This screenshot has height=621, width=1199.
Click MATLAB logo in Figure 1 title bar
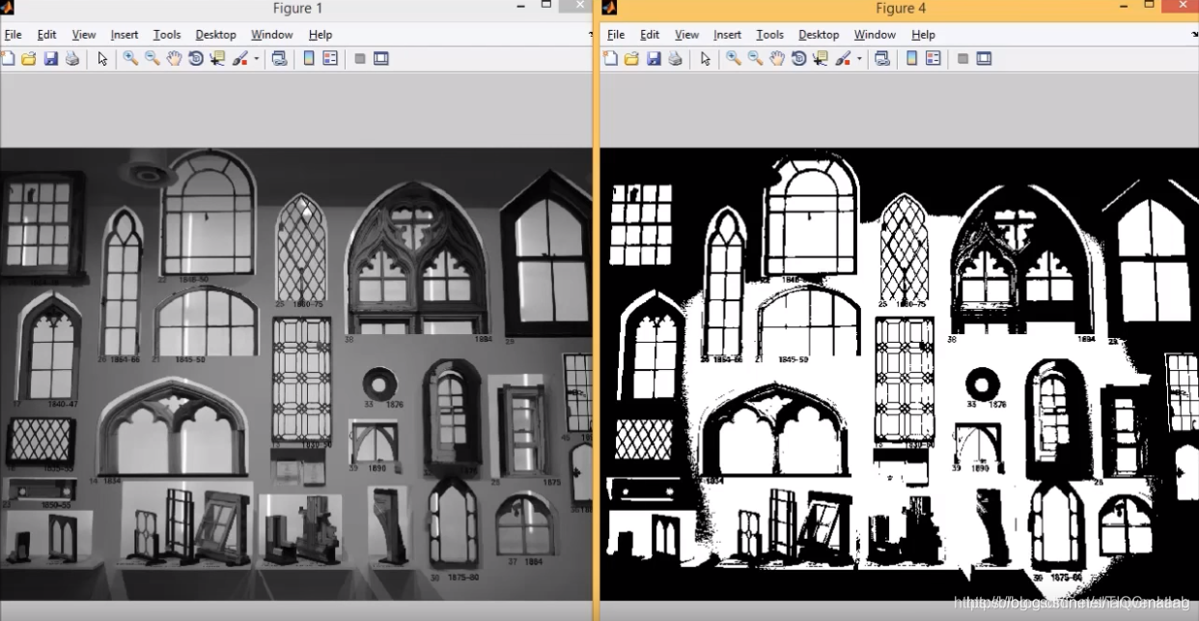[7, 8]
